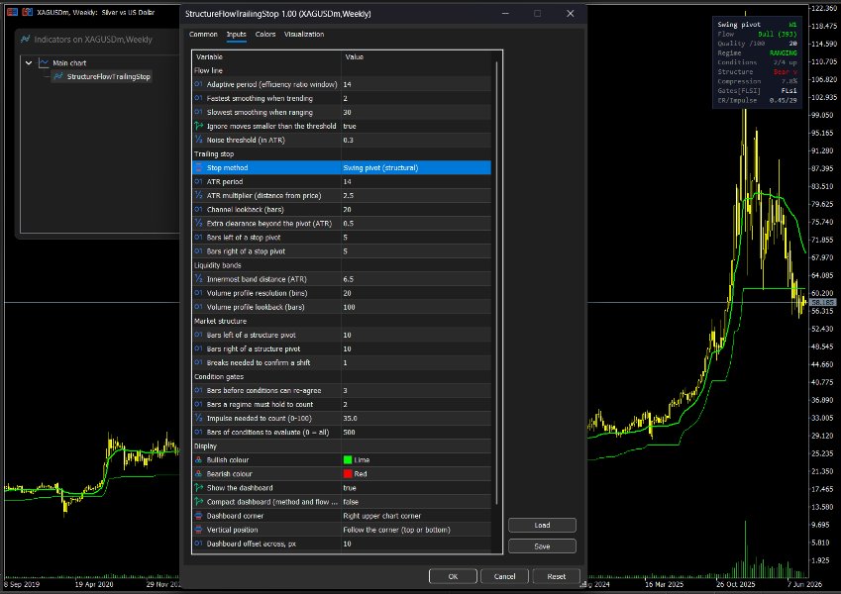Click the Variable column header

coord(266,56)
